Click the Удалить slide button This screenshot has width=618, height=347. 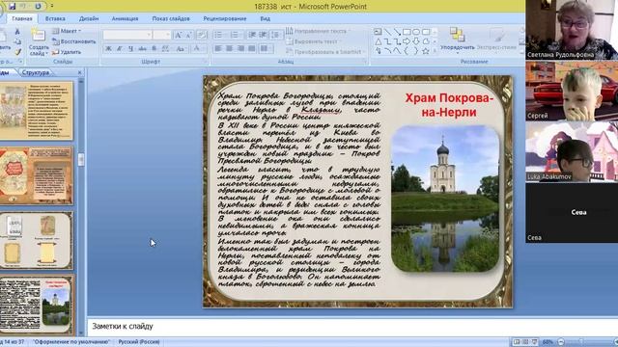point(67,51)
